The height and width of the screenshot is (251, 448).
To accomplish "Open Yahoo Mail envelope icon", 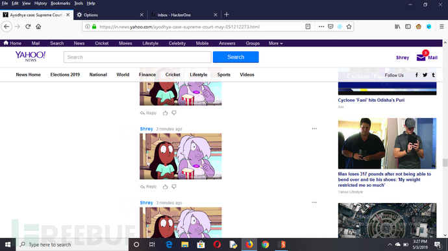I will 421,57.
